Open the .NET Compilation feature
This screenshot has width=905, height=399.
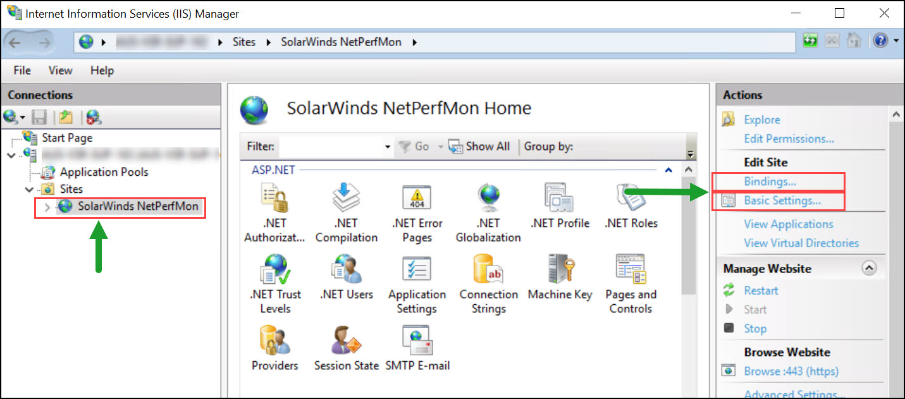tap(346, 199)
